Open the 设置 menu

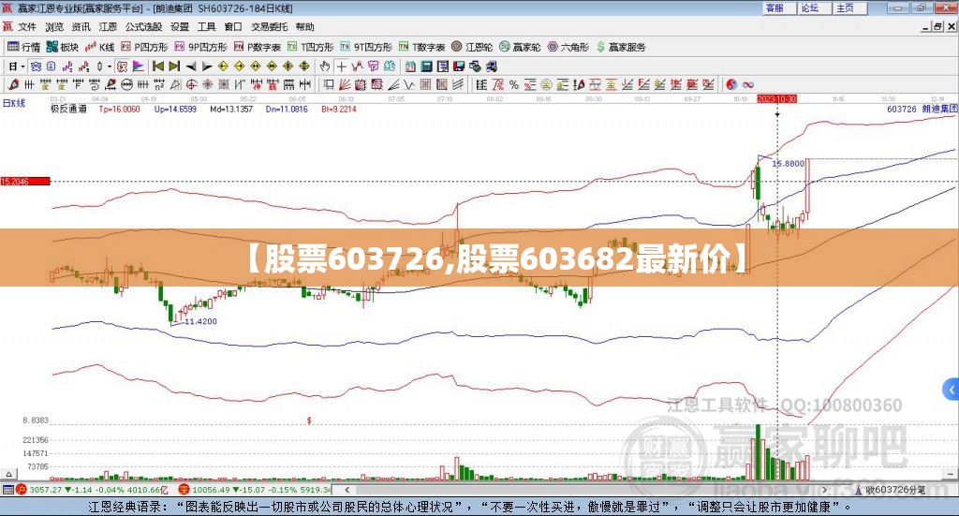click(180, 27)
